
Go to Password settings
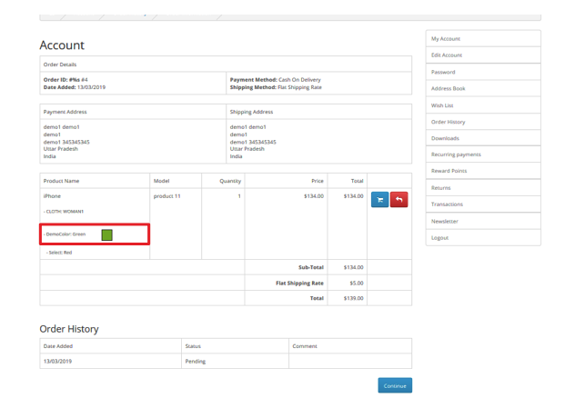tap(443, 72)
